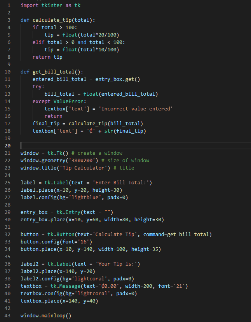
Task: Click the font '16' string on line 33
Action: 83,242
